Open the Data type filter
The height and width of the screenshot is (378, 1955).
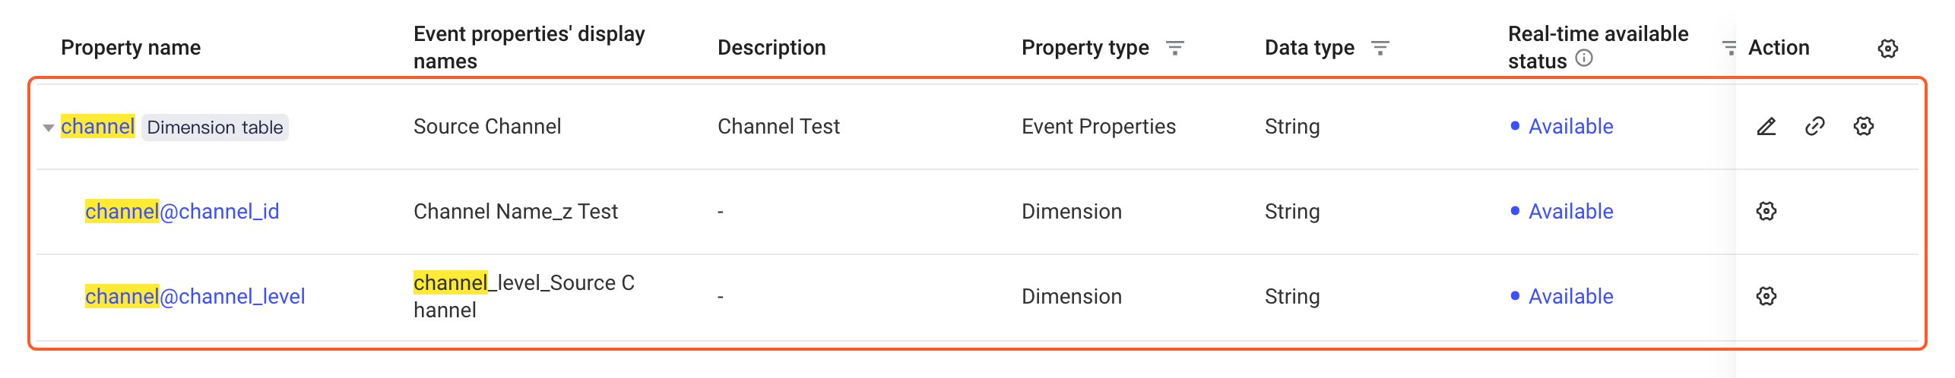point(1380,49)
